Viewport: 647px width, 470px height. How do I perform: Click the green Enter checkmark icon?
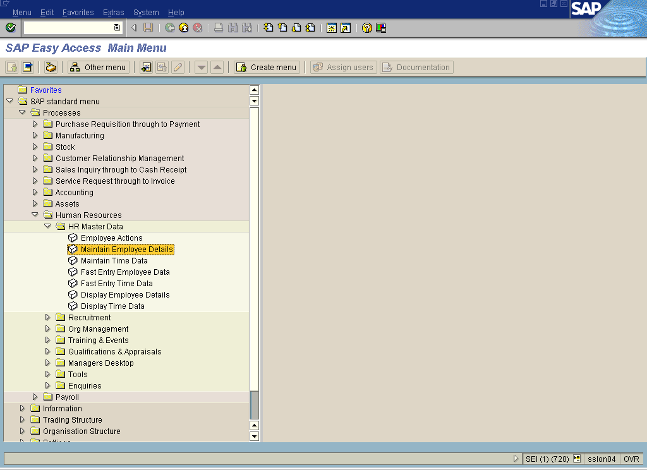click(11, 28)
